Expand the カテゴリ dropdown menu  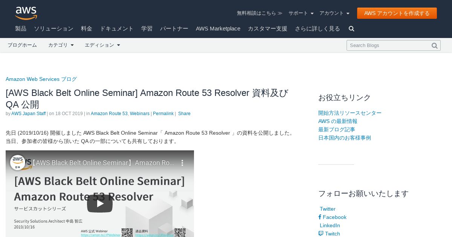(61, 45)
